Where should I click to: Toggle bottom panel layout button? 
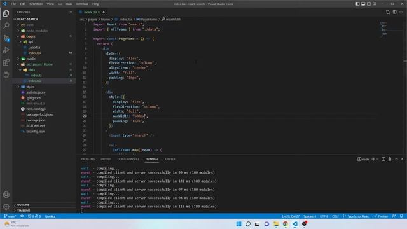pos(363,4)
